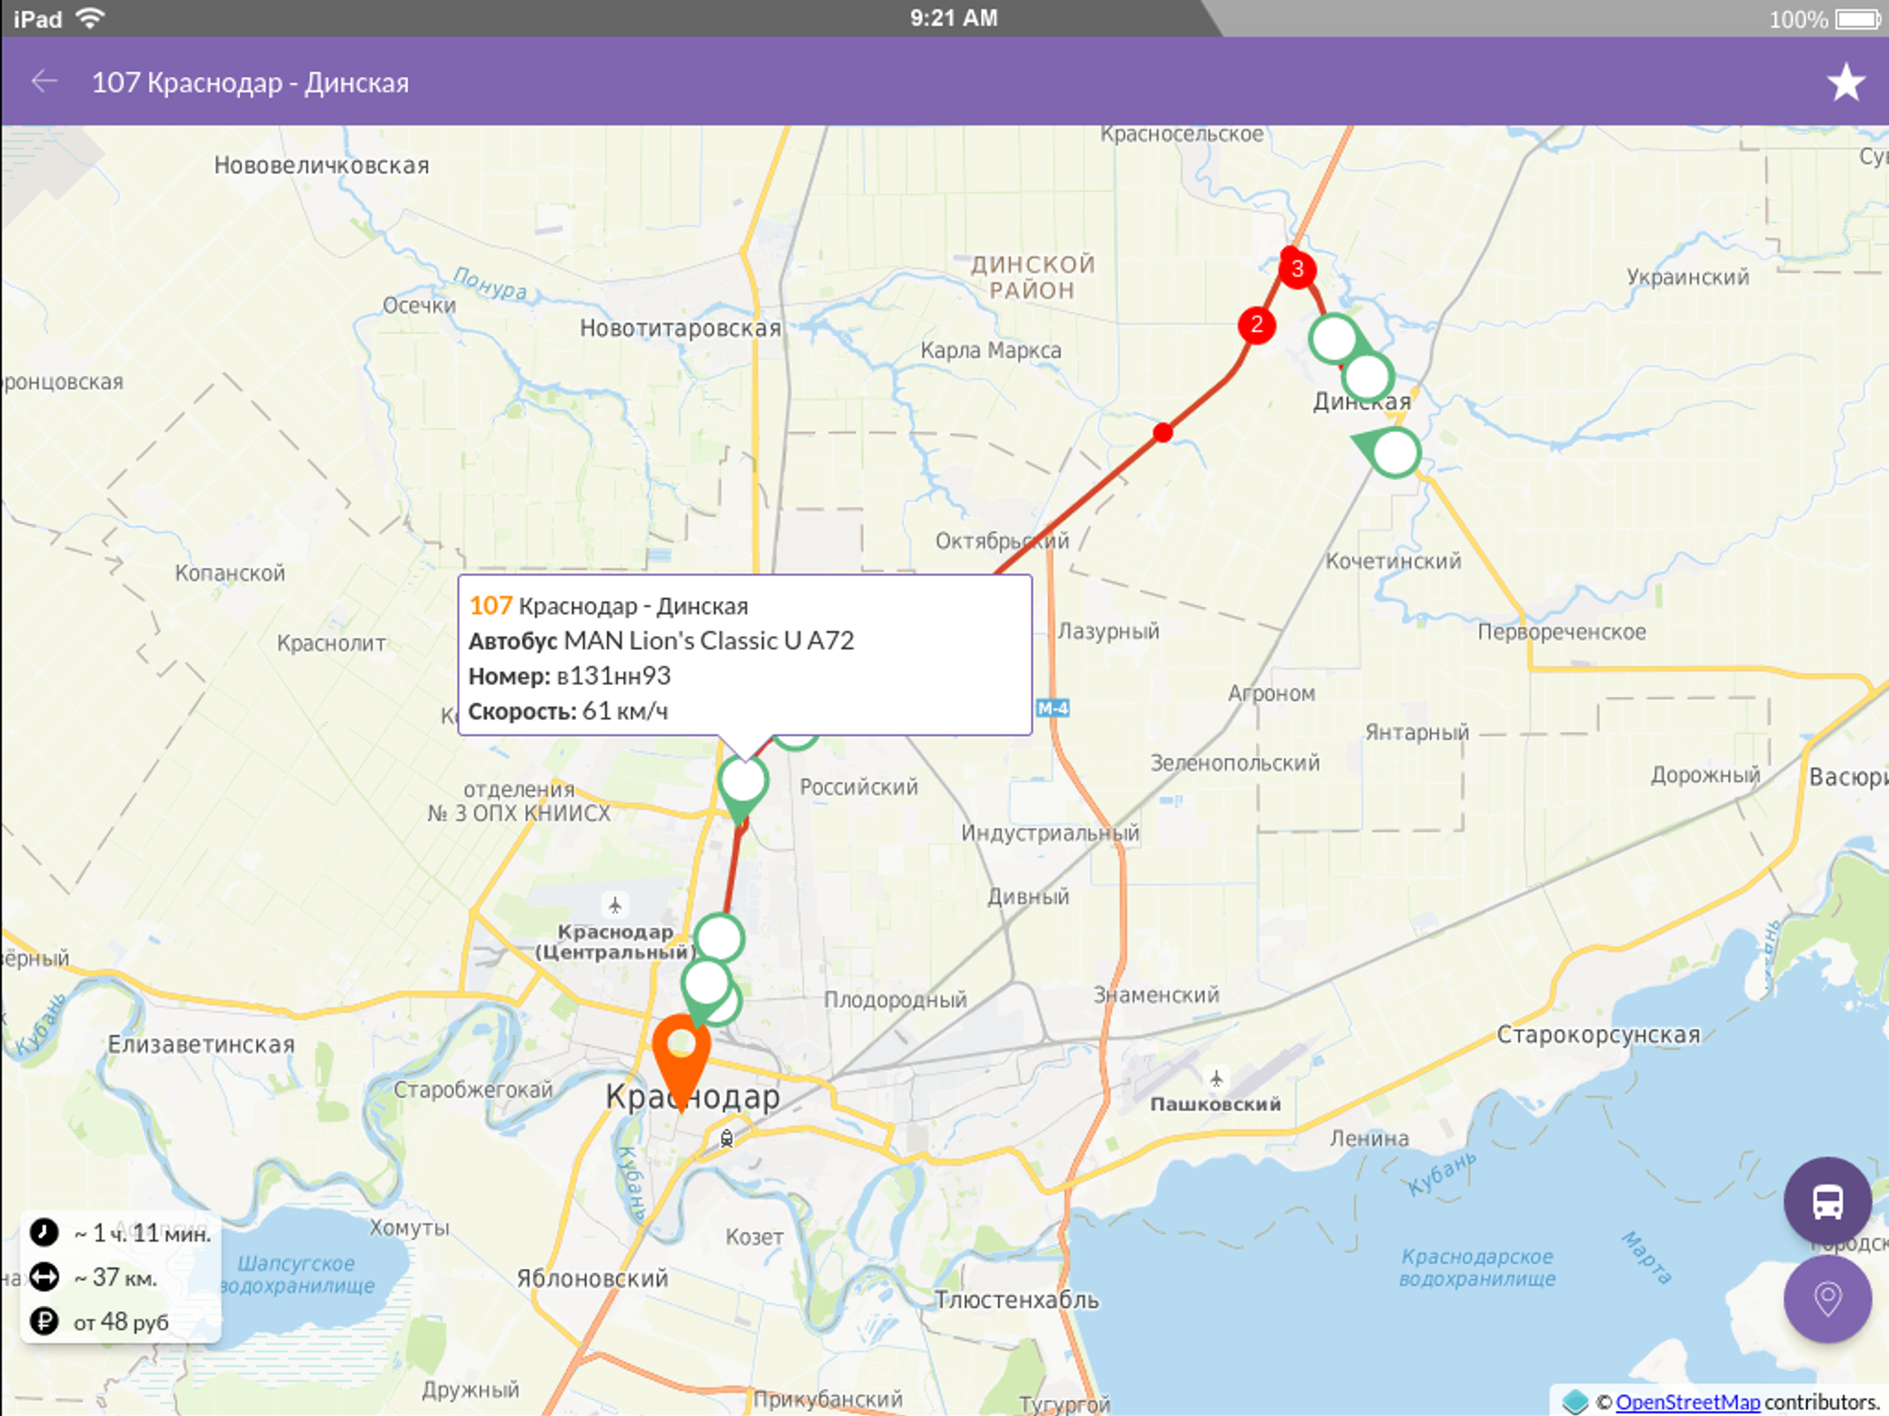1889x1416 pixels.
Task: Tap the 'Копанской' map label
Action: (x=230, y=573)
